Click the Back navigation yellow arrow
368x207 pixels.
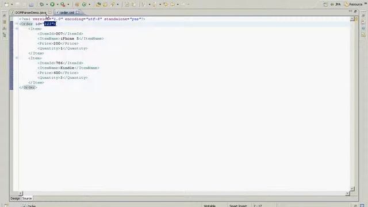[173, 5]
